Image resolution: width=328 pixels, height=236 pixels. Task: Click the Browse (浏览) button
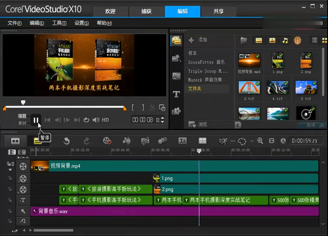tap(198, 124)
